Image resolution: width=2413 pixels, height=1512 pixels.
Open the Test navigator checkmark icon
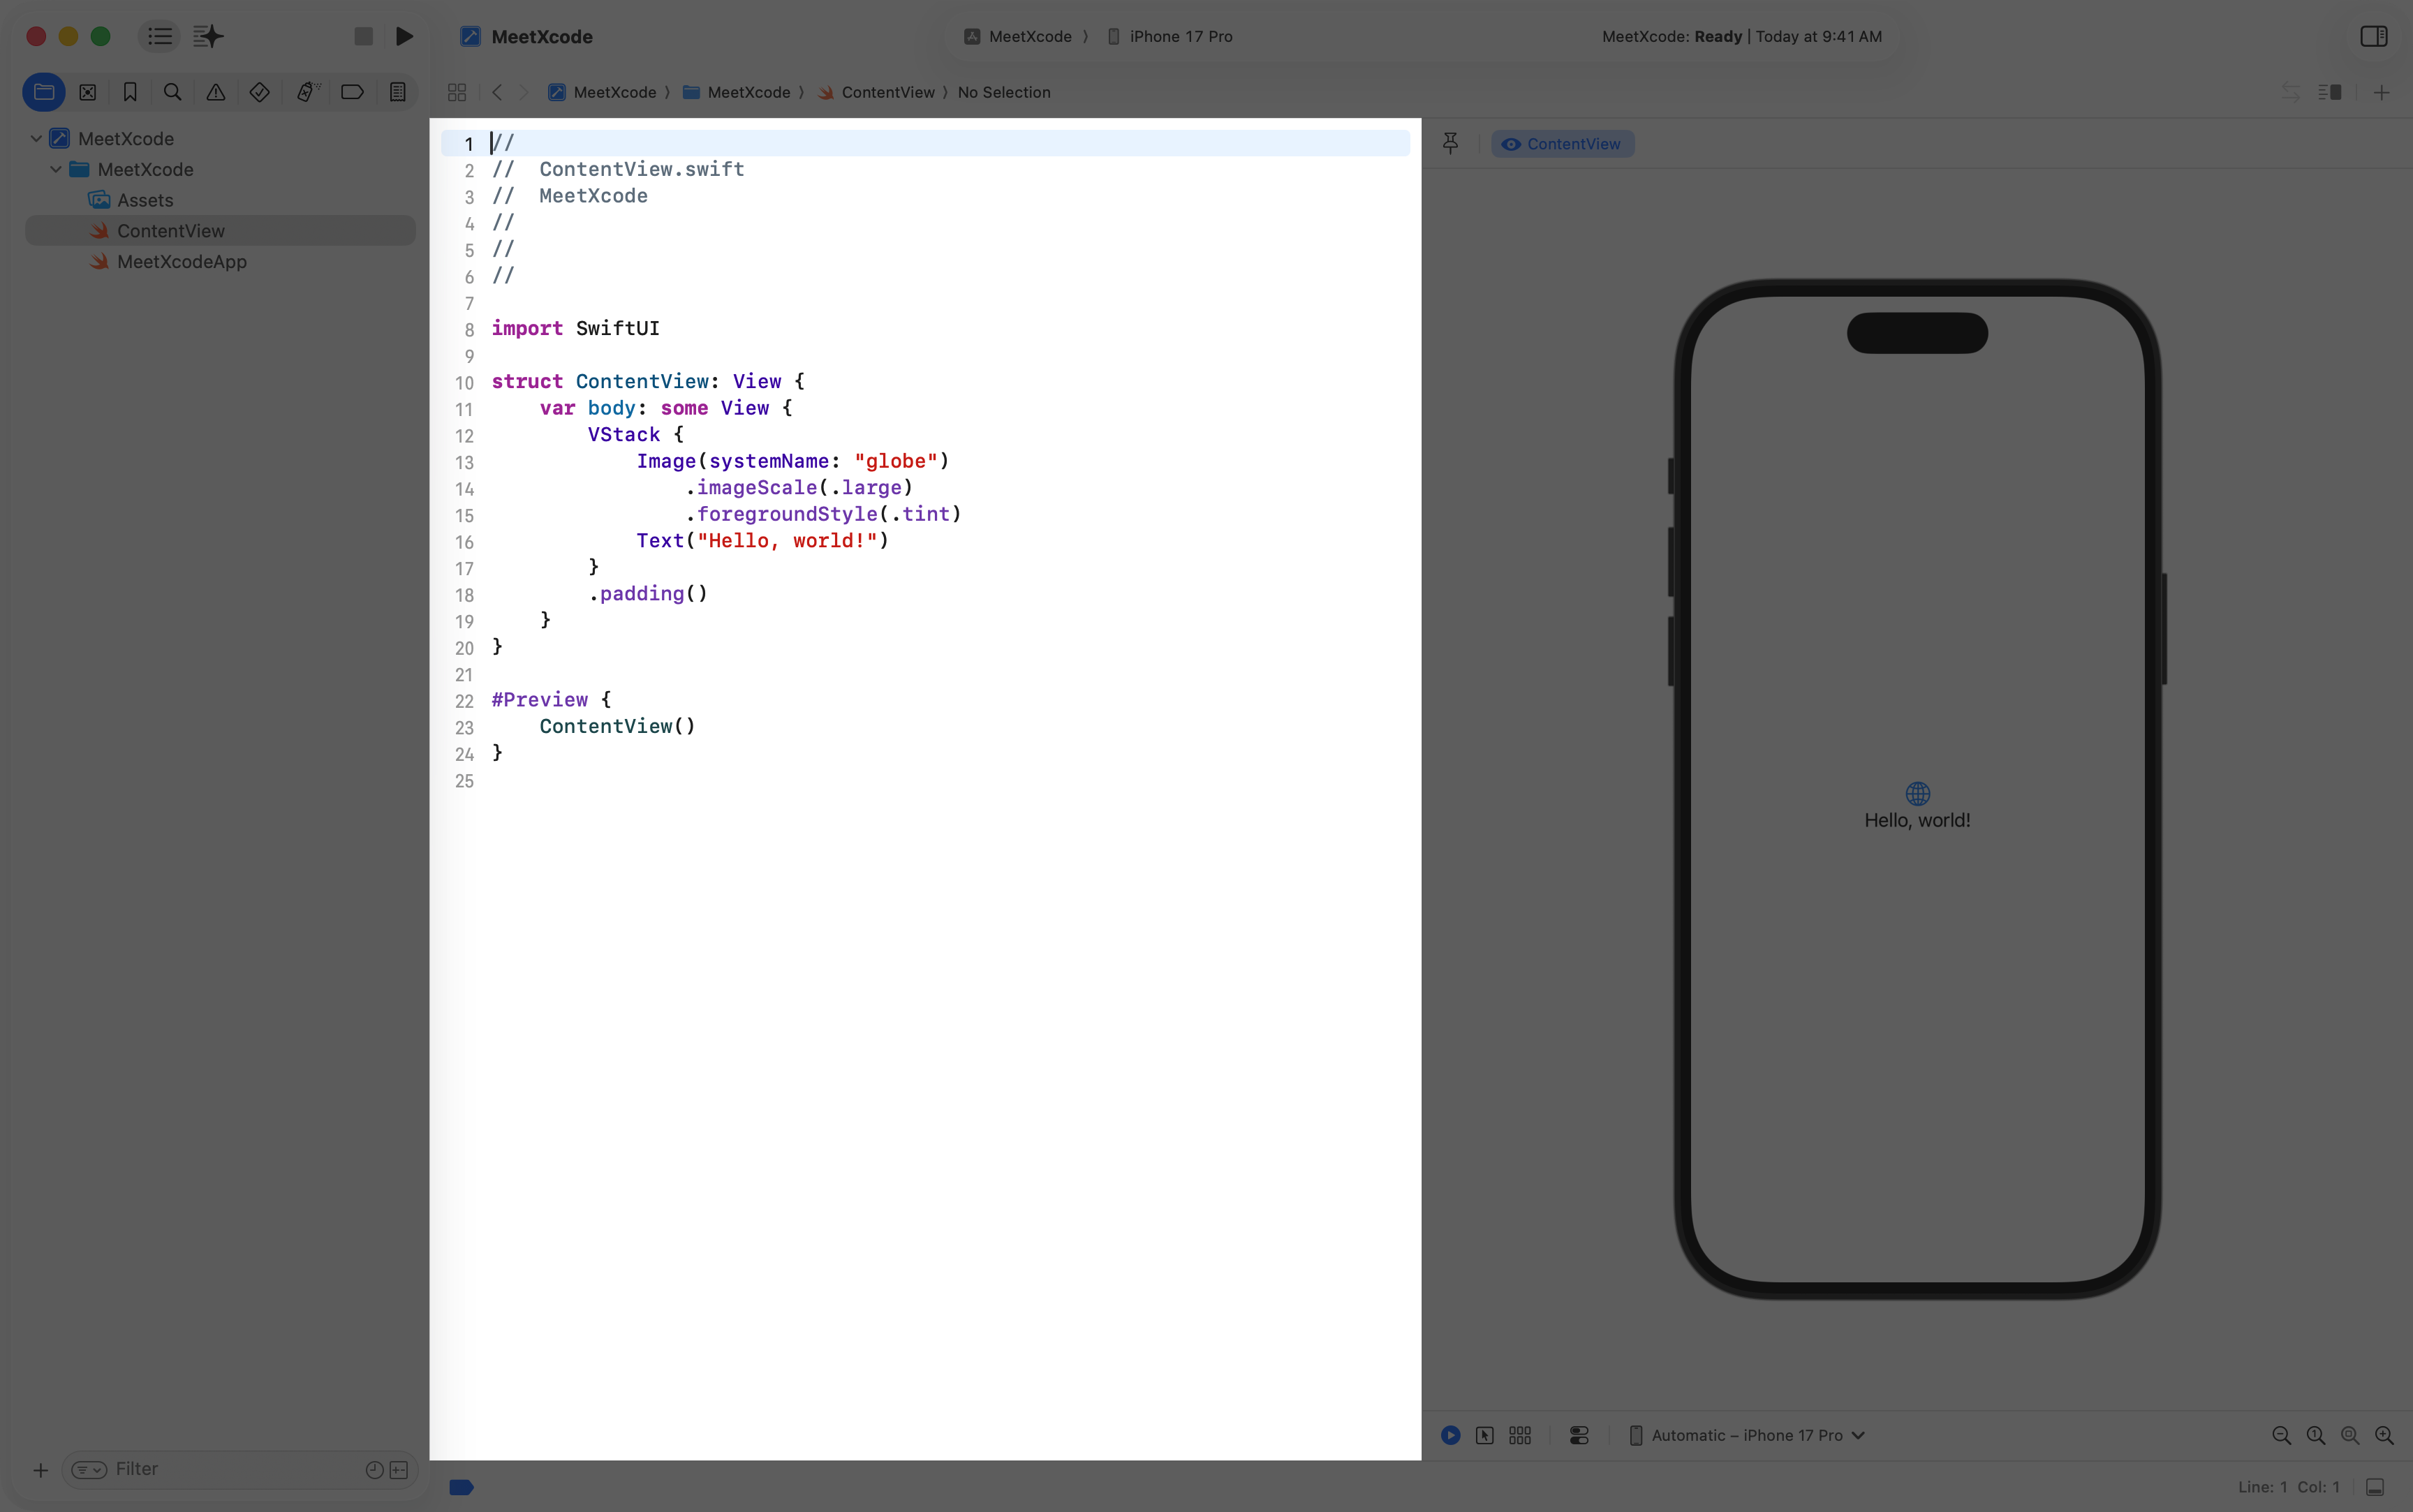pyautogui.click(x=258, y=92)
